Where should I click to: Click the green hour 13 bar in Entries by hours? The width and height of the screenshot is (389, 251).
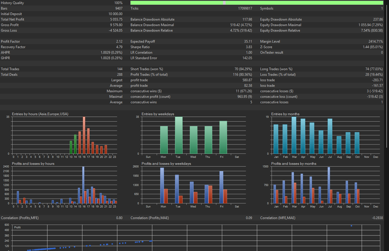[71, 147]
